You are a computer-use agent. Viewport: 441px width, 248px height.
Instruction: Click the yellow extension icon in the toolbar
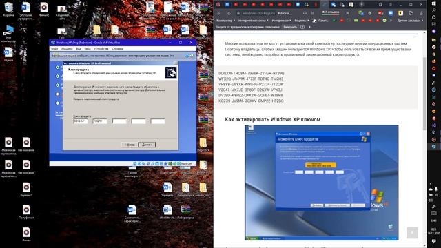pyautogui.click(x=401, y=13)
